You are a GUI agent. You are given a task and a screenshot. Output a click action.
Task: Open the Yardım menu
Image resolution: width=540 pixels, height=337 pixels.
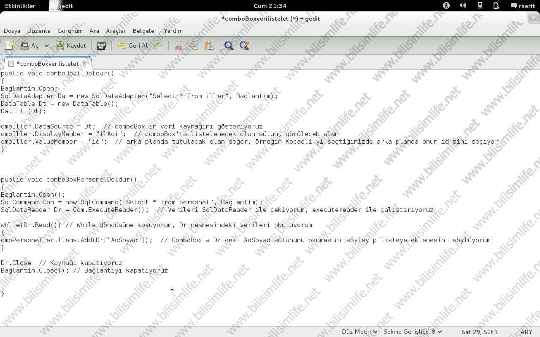pyautogui.click(x=173, y=31)
